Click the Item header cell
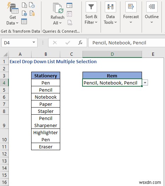The width and height of the screenshot is (165, 186). pyautogui.click(x=112, y=76)
